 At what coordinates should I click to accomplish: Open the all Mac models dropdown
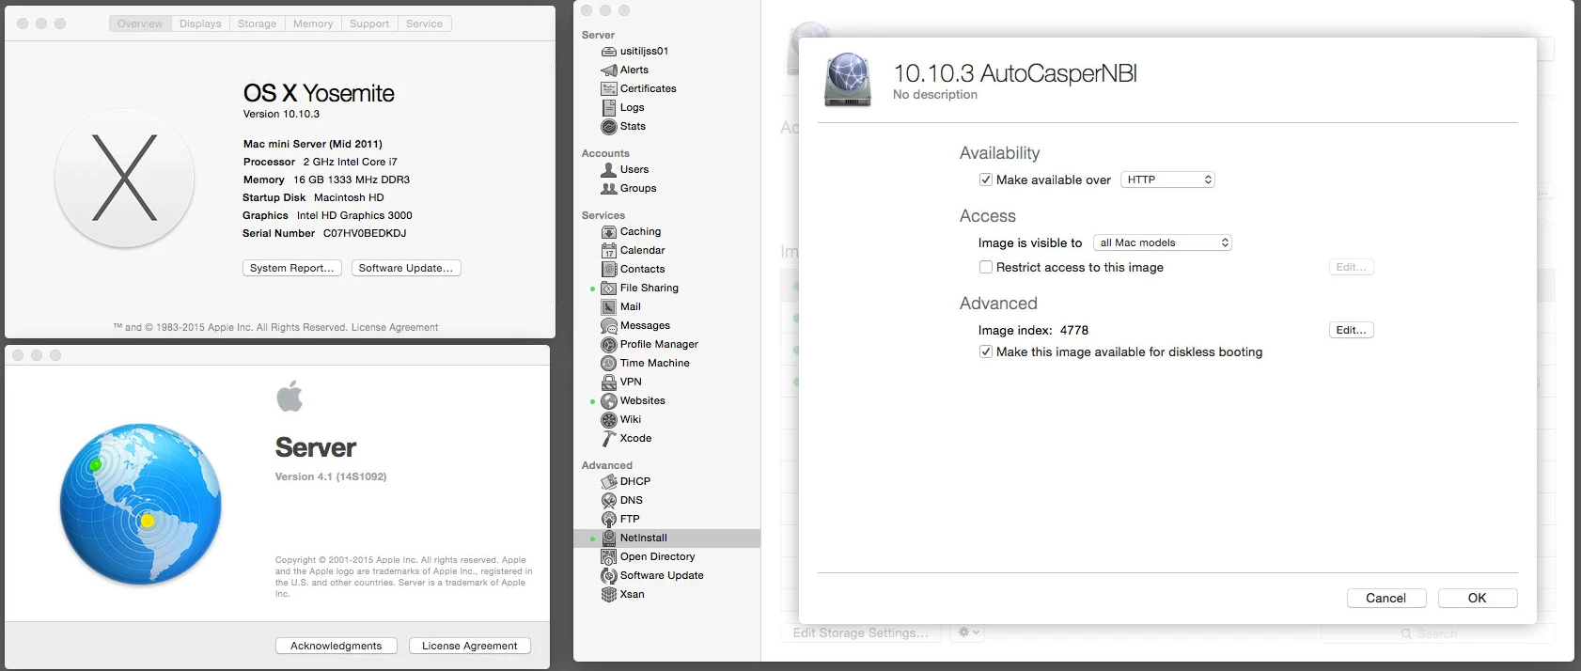(x=1163, y=242)
